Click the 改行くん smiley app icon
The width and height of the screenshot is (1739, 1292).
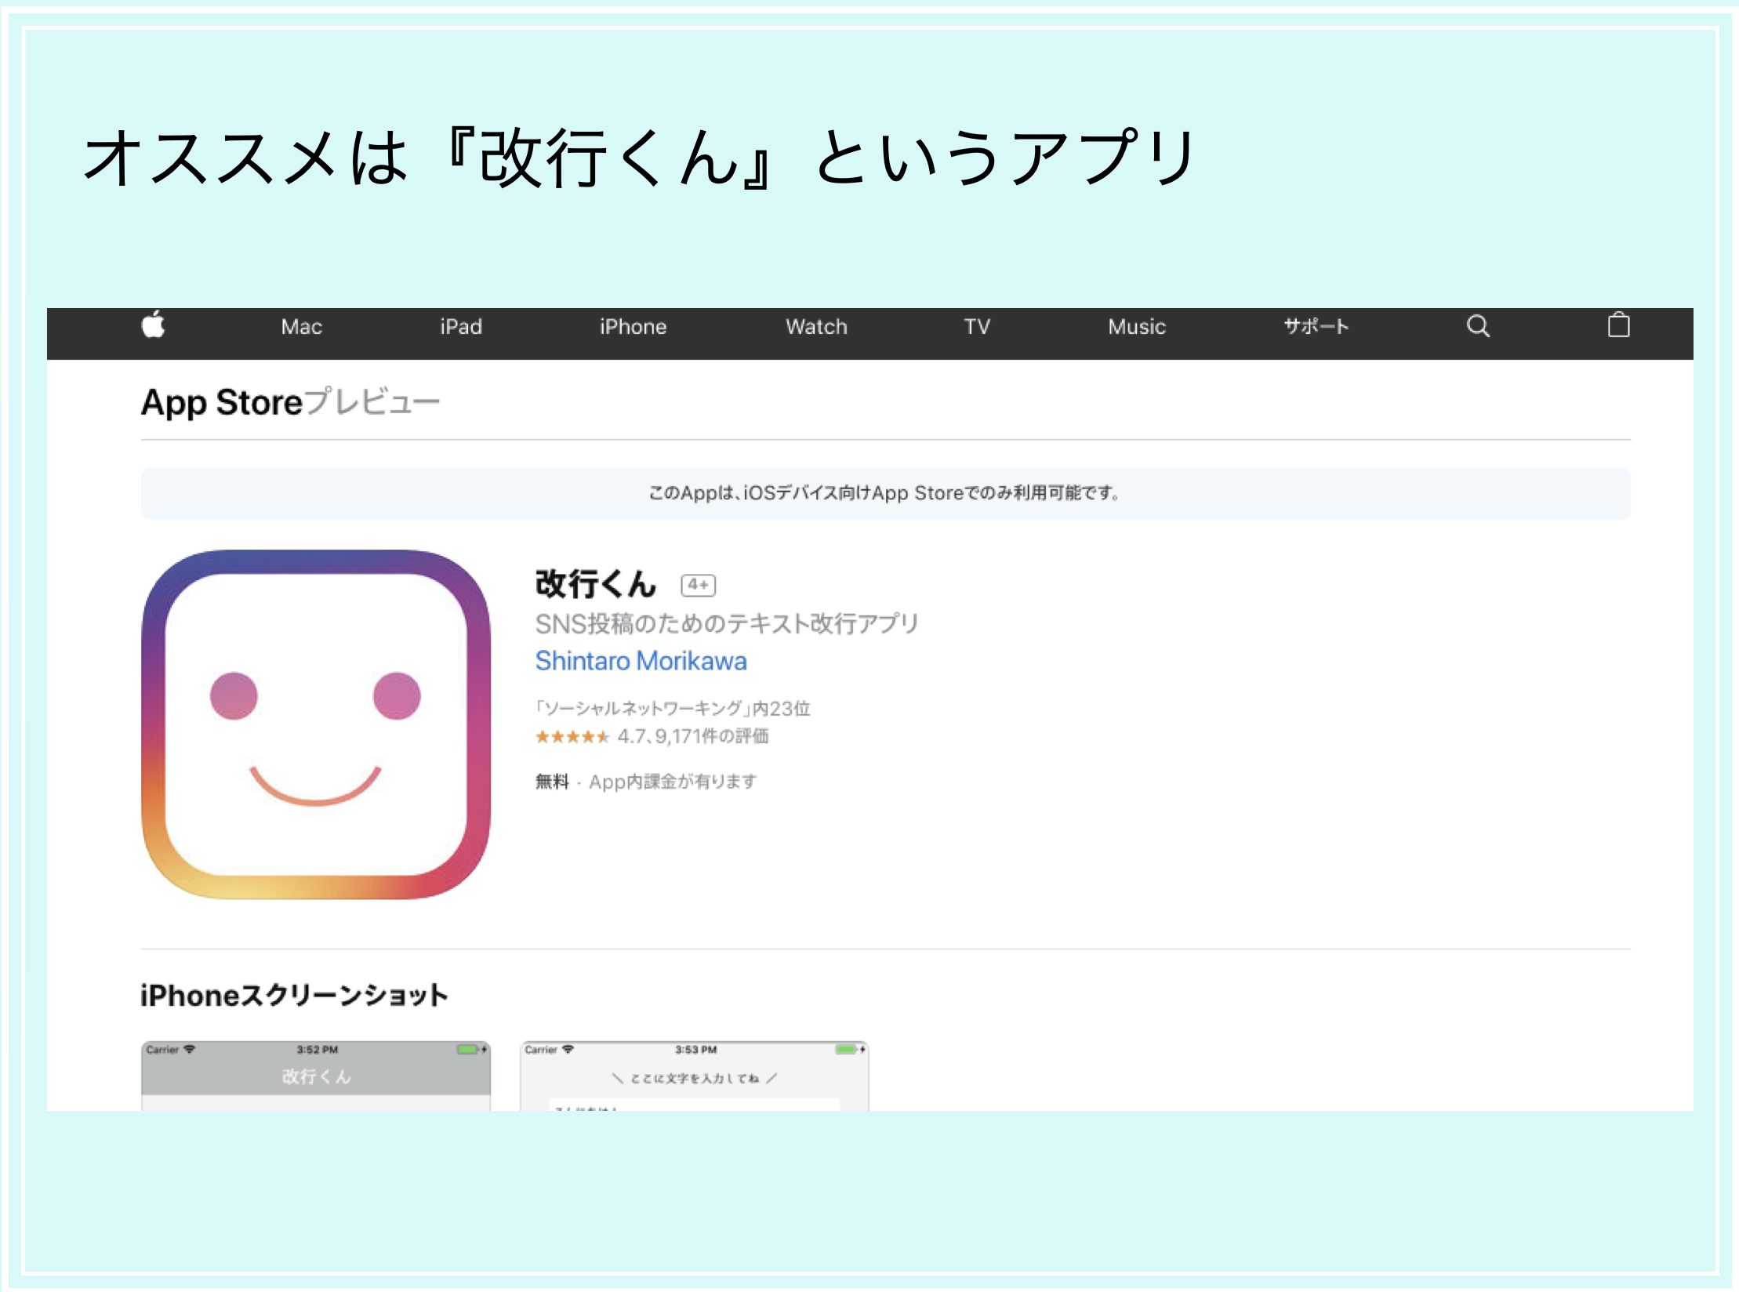click(x=316, y=724)
